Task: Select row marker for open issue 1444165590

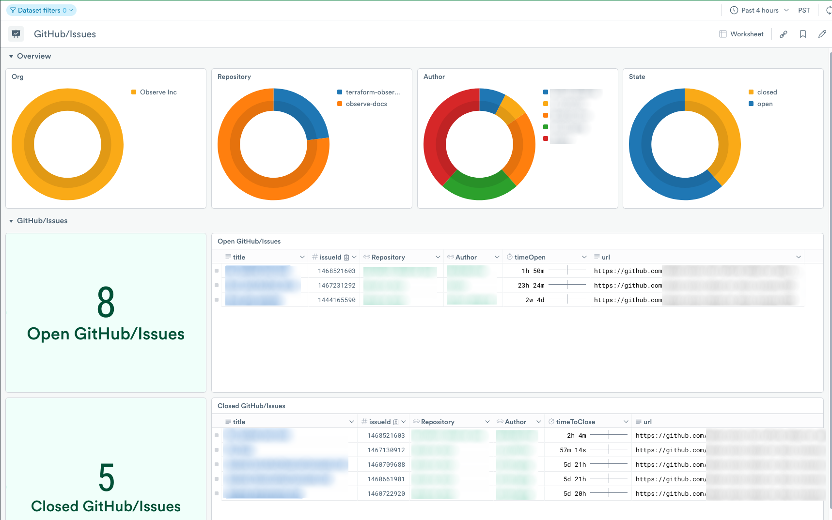Action: (217, 300)
